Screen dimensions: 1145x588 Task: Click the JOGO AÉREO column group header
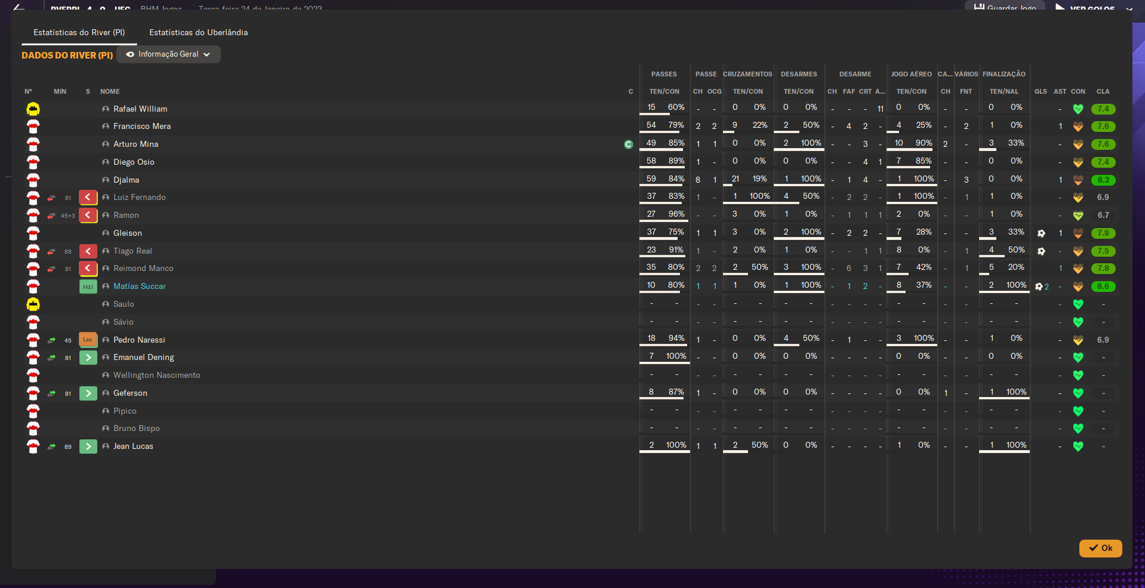tap(911, 74)
